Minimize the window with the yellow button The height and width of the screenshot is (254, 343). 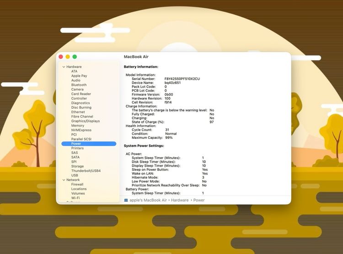click(68, 57)
